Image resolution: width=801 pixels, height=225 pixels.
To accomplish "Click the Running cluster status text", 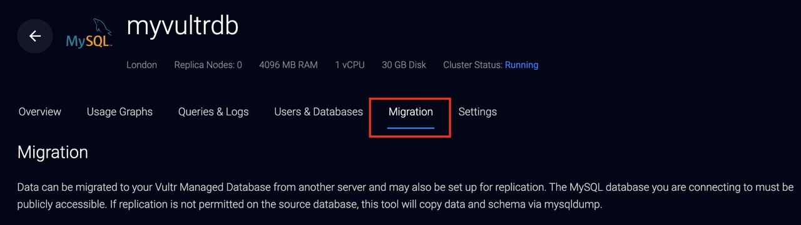I will pyautogui.click(x=521, y=65).
